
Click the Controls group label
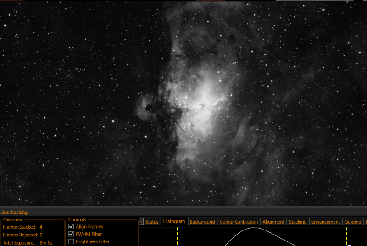(x=77, y=219)
